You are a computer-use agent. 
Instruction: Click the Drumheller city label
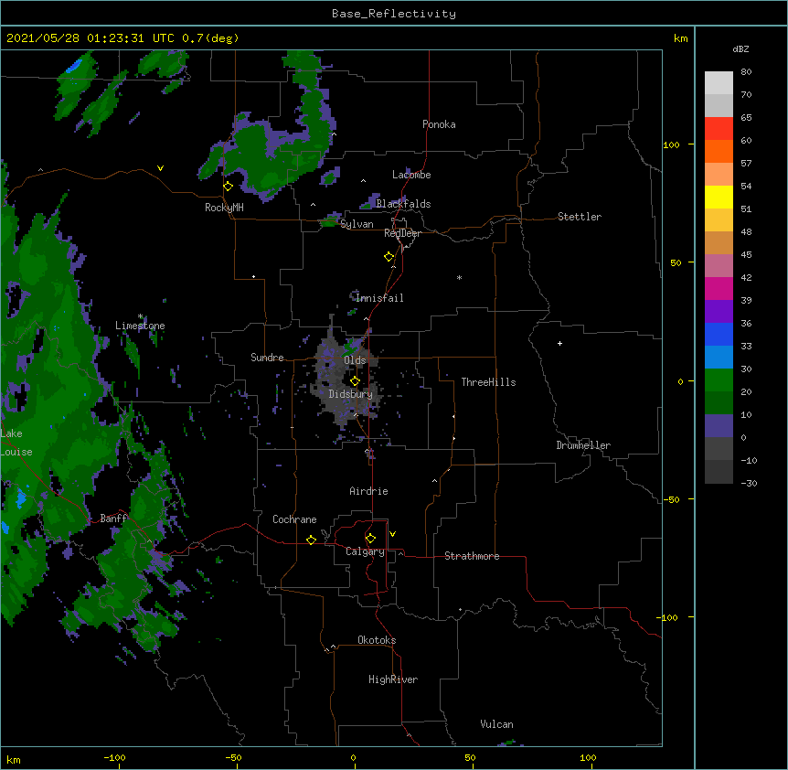tap(583, 445)
